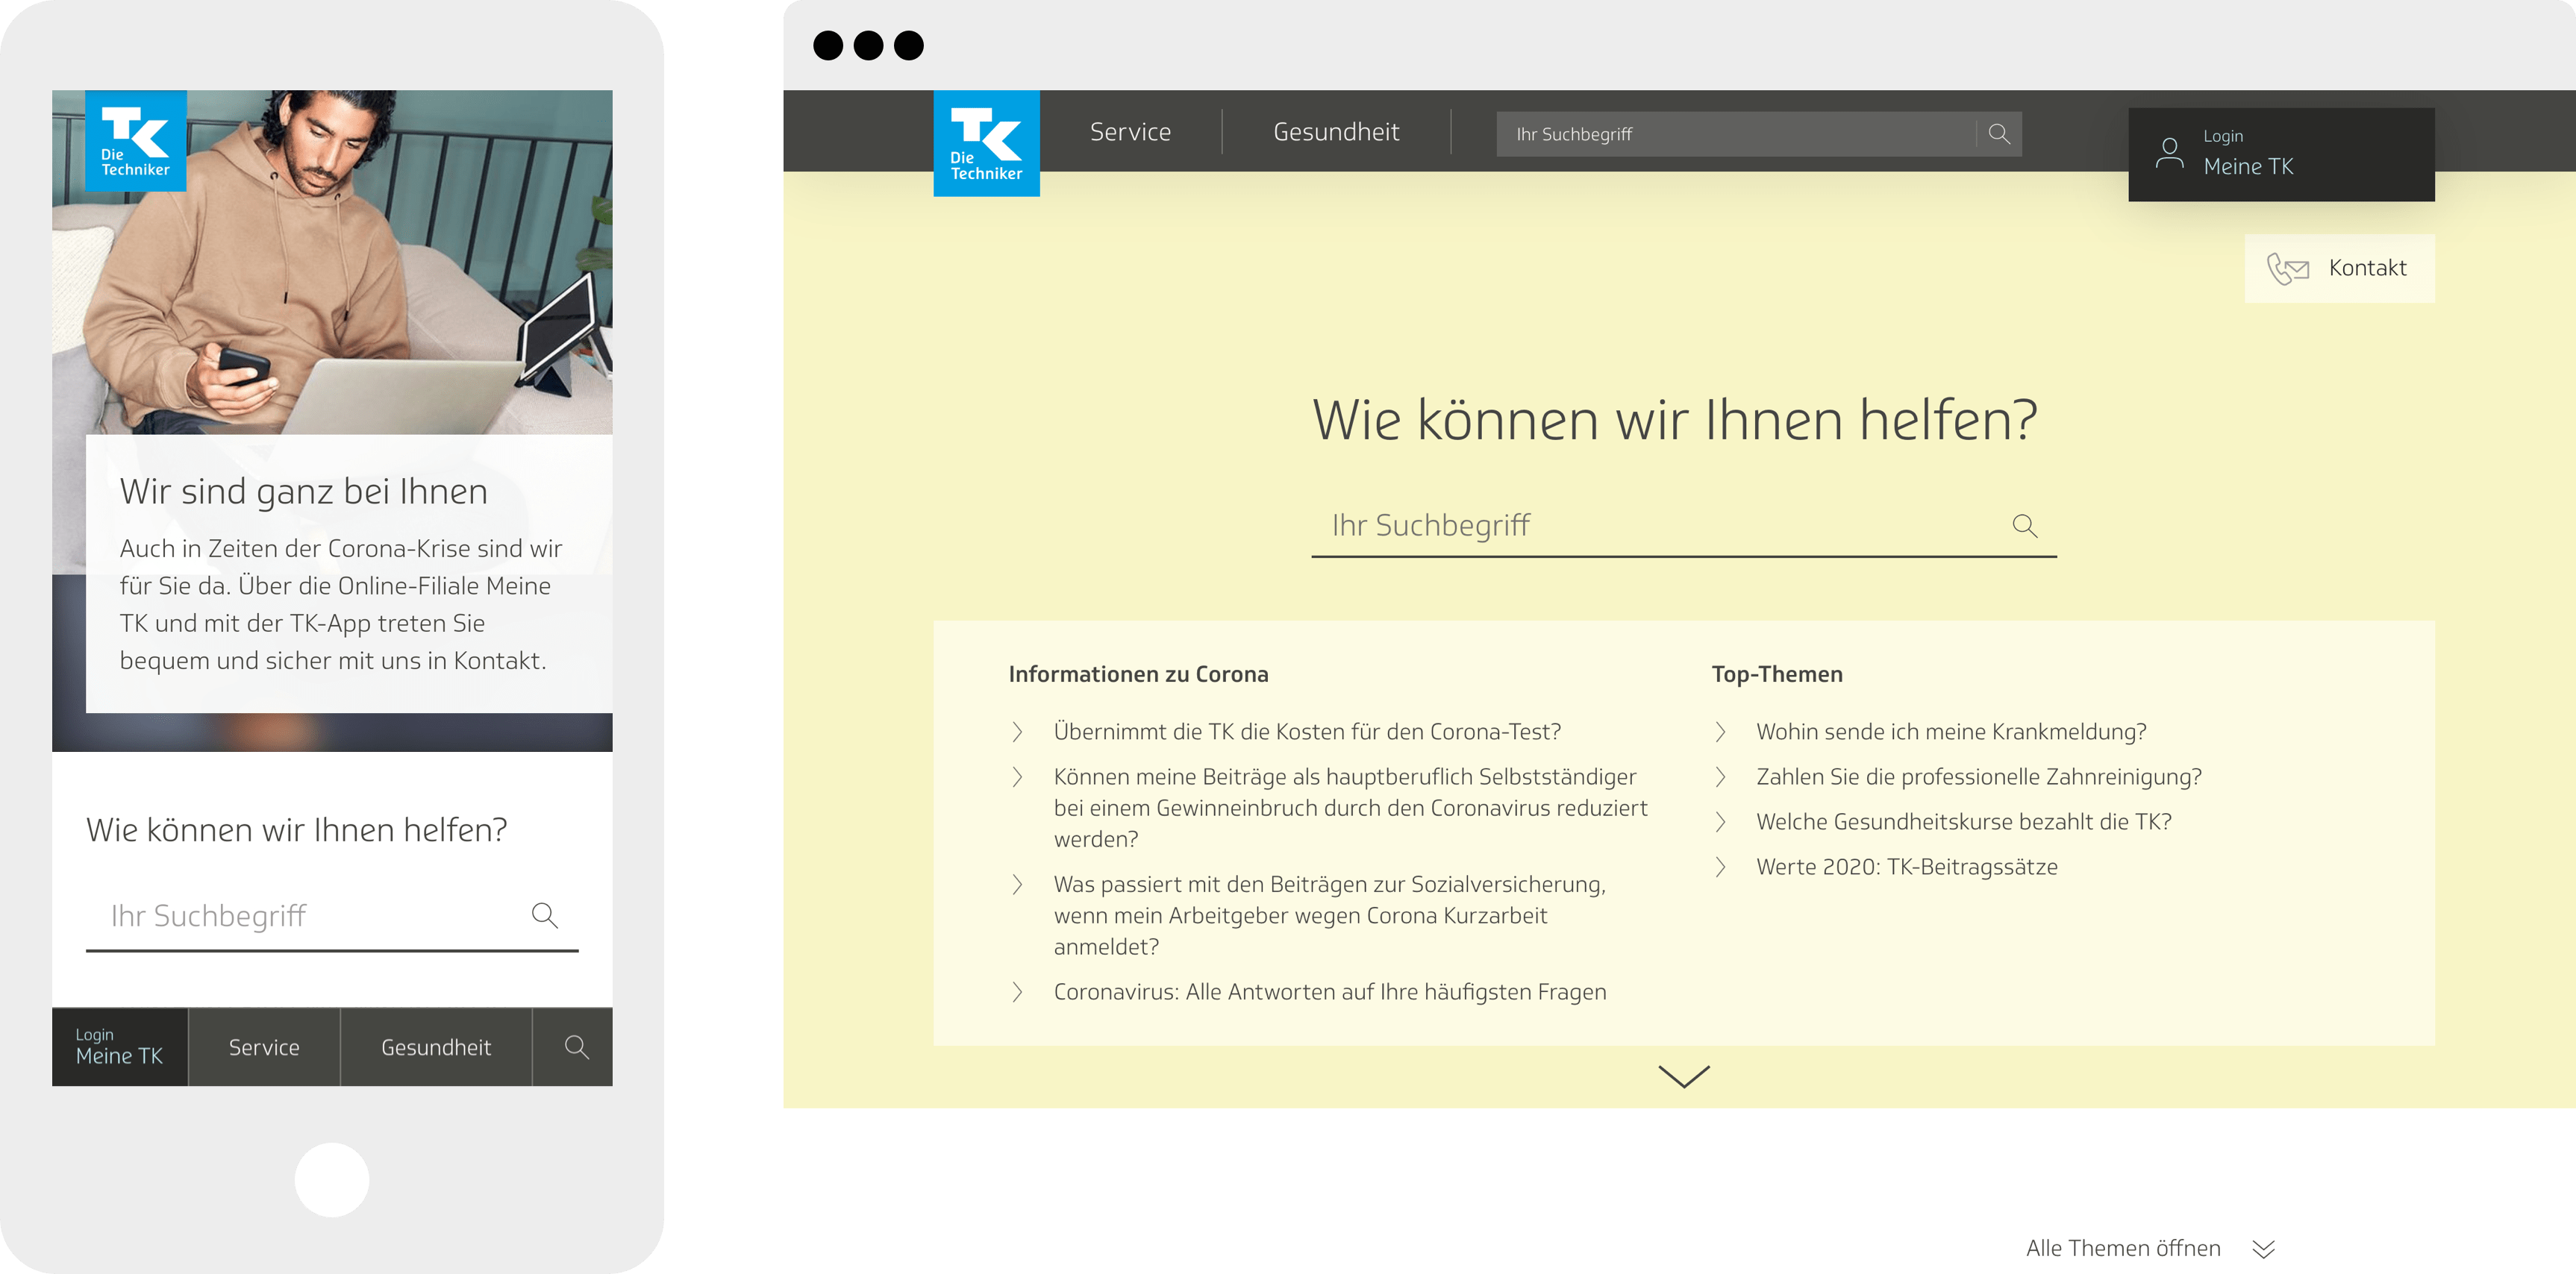Click chevron beside TK-Beitragssätze entry
The image size is (2576, 1274).
pyautogui.click(x=1720, y=867)
